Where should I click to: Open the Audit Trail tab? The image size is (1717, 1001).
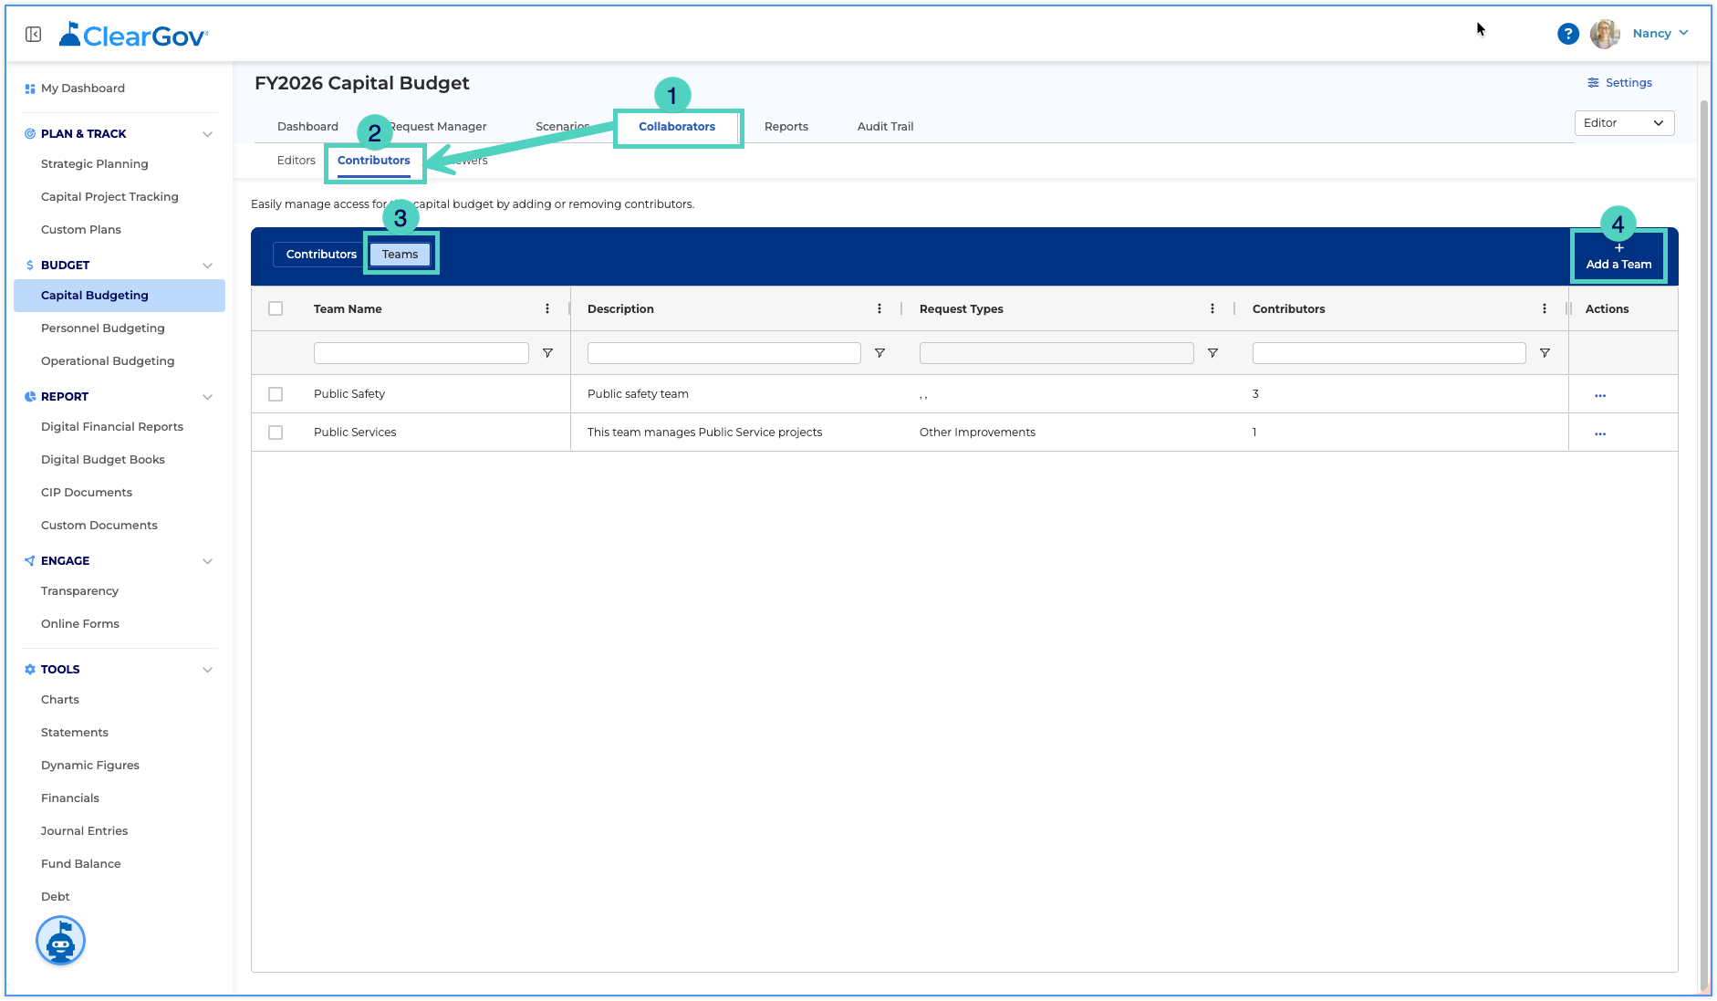(885, 127)
